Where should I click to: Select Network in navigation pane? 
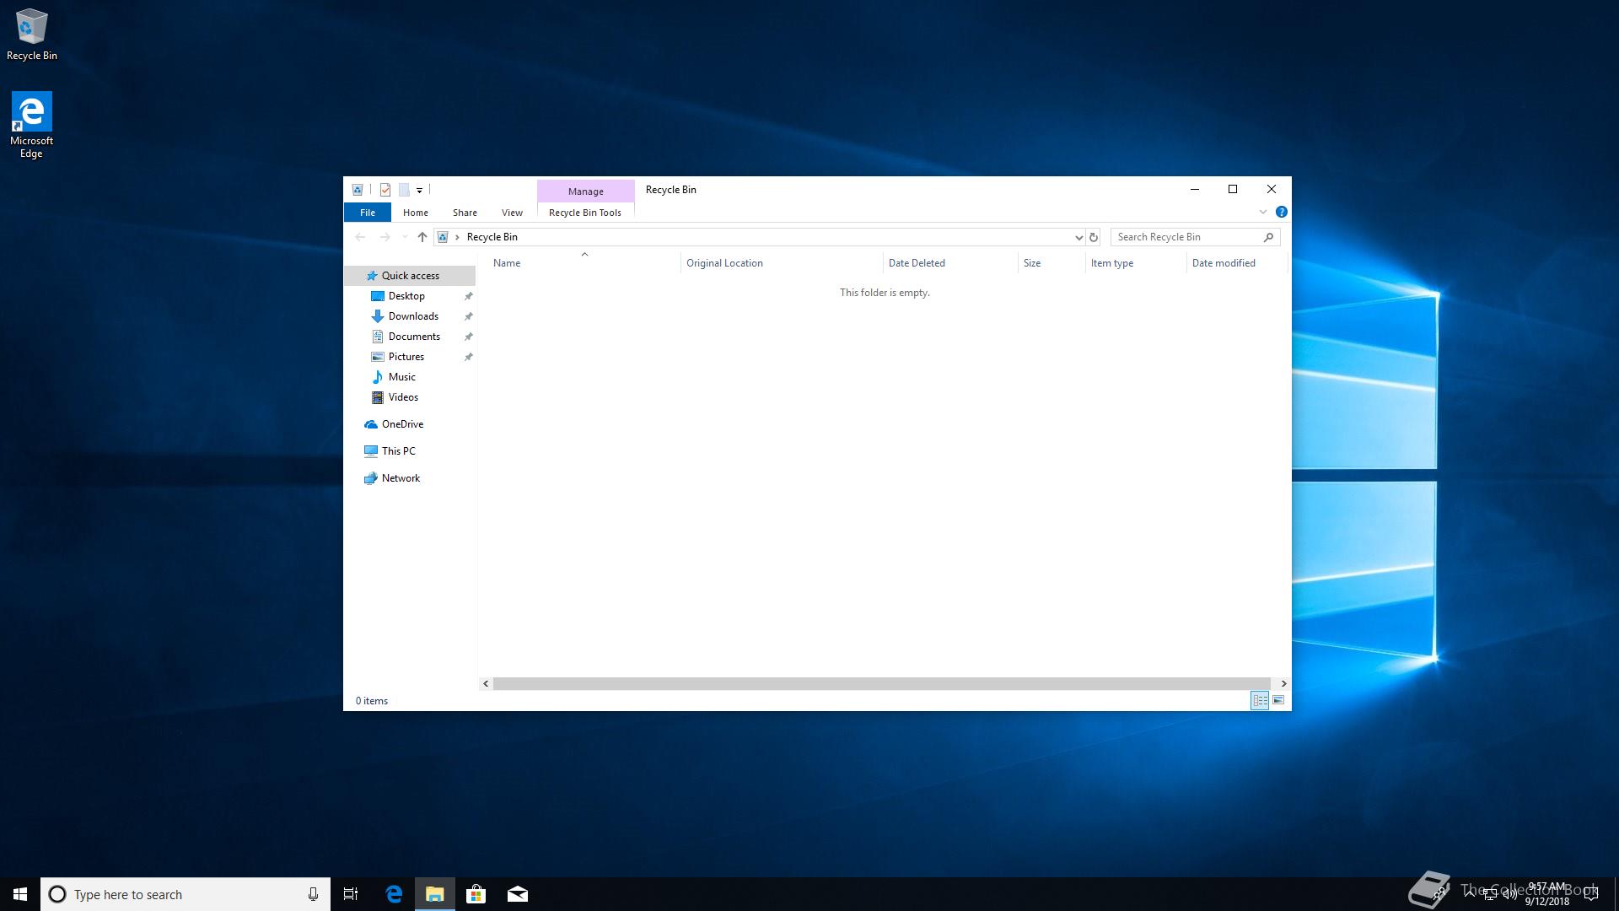click(401, 478)
